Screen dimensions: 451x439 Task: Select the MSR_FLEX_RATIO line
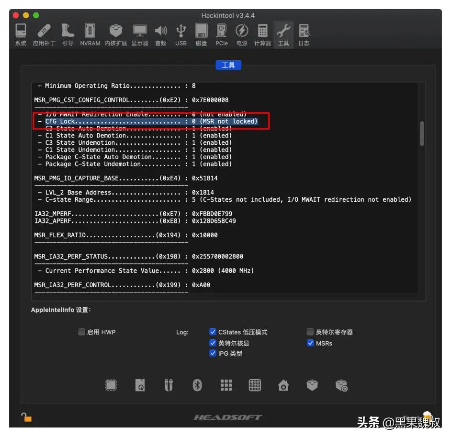[126, 235]
